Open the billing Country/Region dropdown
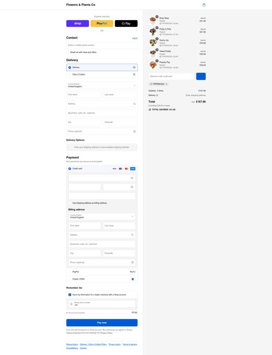 click(x=102, y=217)
